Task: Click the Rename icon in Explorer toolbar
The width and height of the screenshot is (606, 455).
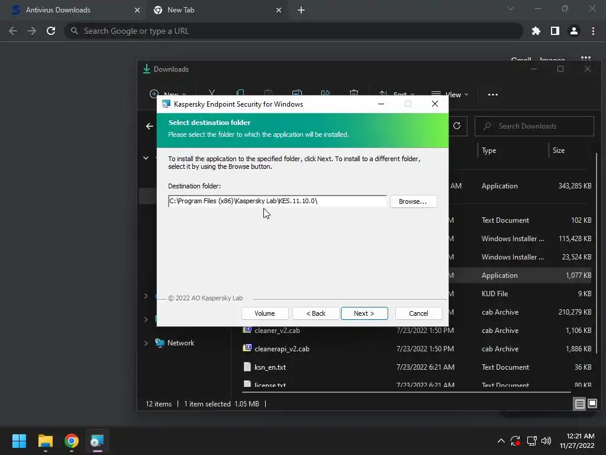Action: click(297, 93)
